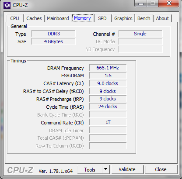
Task: Click the empty Bank Cycle Time field
Action: 108,114
